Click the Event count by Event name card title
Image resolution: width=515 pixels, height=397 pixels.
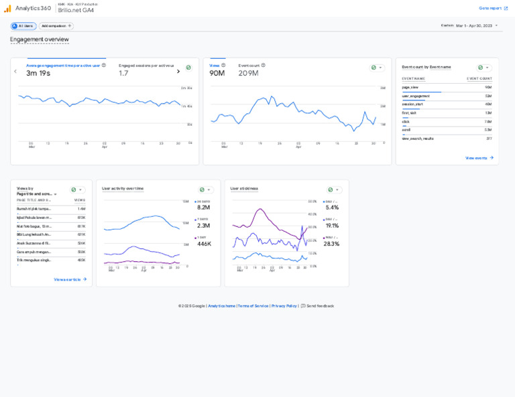(x=426, y=67)
